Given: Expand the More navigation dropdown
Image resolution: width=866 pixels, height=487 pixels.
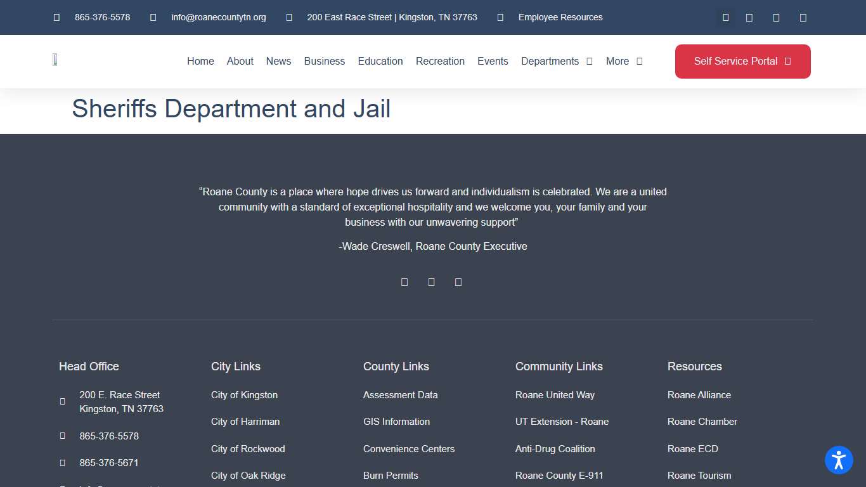Looking at the screenshot, I should [x=624, y=61].
